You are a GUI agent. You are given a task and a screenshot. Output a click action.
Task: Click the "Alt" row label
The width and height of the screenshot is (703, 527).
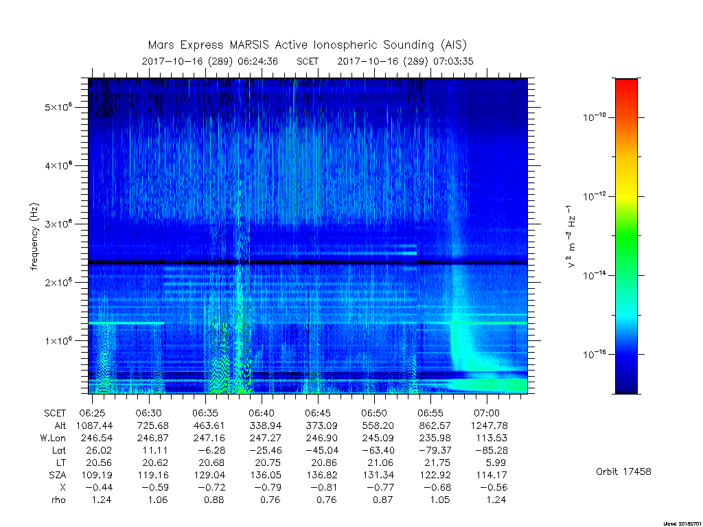60,425
